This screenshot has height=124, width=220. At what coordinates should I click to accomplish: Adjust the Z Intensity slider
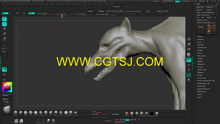[x=45, y=14]
